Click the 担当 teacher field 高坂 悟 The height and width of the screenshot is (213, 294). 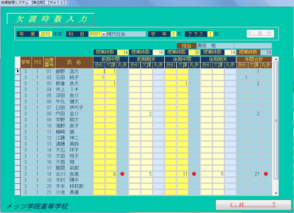[215, 45]
